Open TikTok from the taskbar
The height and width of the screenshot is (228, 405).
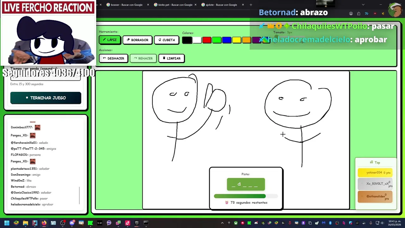(128, 223)
